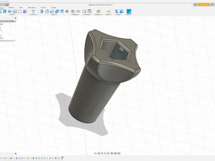The image size is (215, 161).
Task: Open Viewports dropdown in navigation bar
Action: click(x=119, y=153)
